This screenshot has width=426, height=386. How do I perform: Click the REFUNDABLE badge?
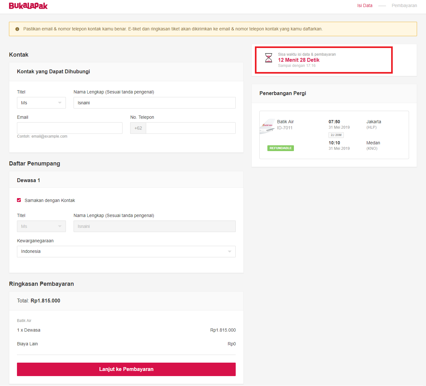[280, 148]
